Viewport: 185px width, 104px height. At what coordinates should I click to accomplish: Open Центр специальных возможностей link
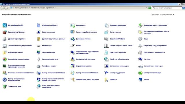(16, 80)
